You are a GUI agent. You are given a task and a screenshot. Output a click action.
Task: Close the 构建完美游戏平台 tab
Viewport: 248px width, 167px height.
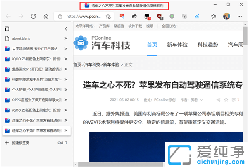pyautogui.click(x=66, y=79)
